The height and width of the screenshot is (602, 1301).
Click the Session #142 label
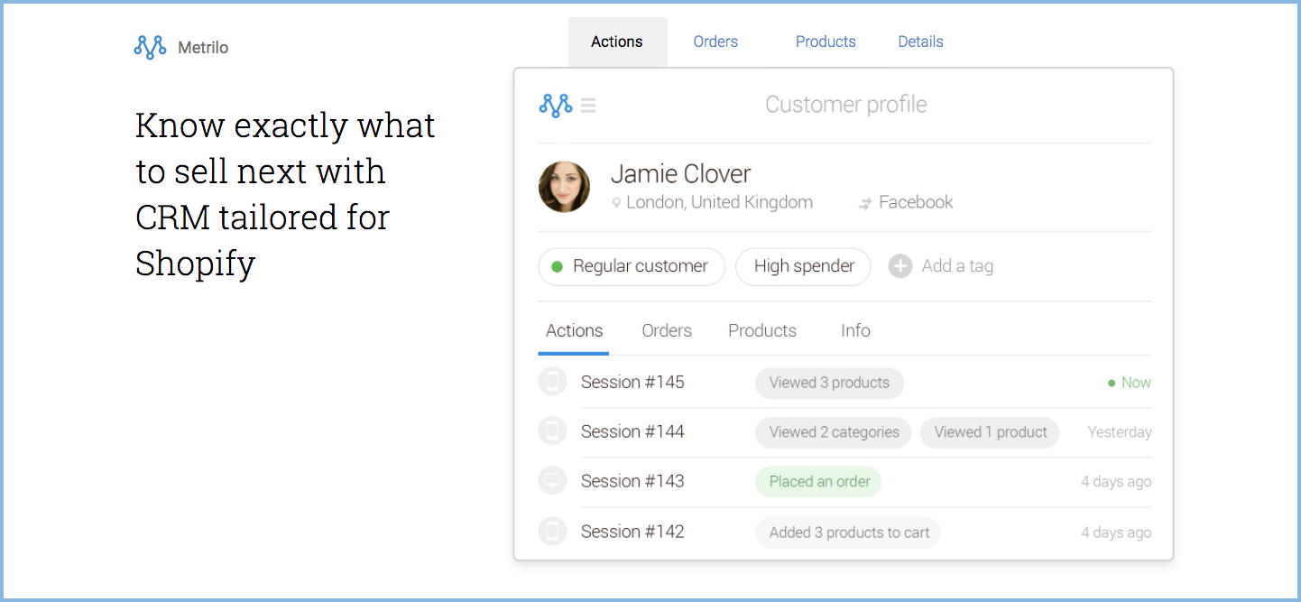pyautogui.click(x=632, y=532)
